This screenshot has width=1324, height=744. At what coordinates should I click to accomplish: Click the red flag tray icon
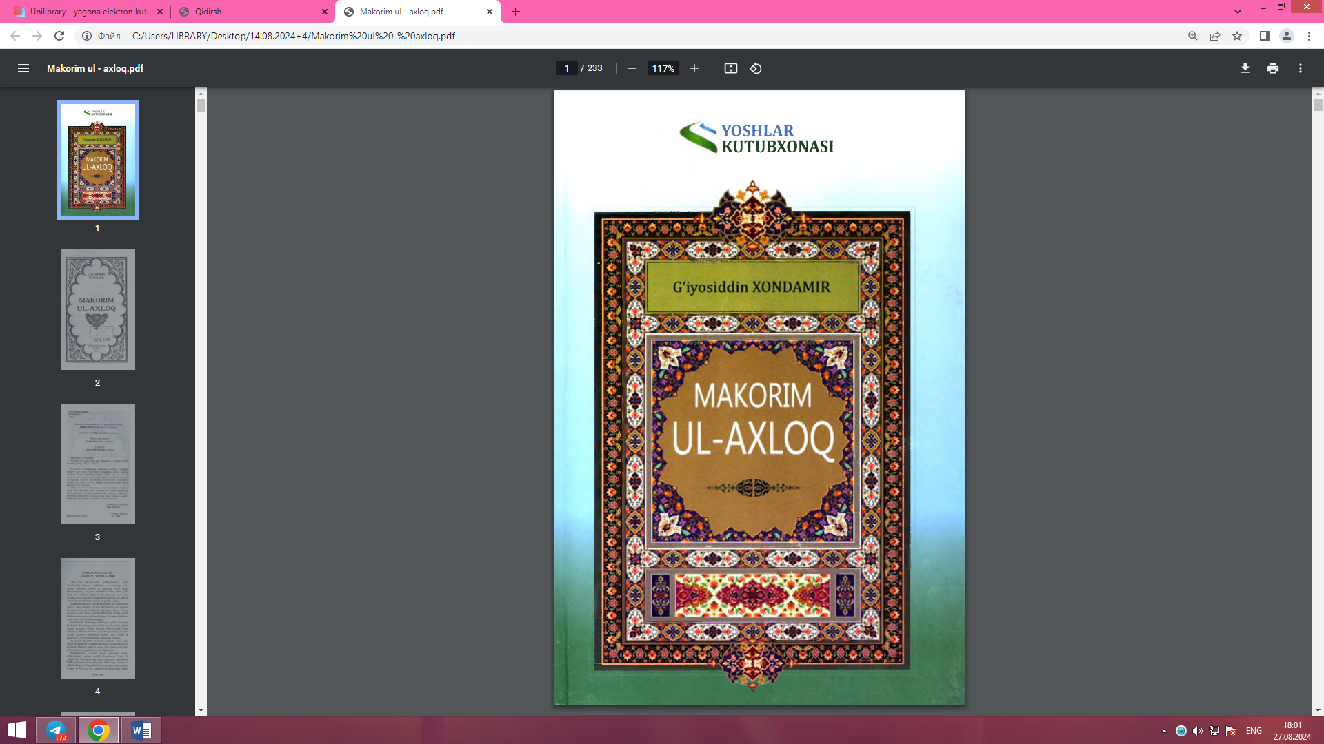(1231, 731)
